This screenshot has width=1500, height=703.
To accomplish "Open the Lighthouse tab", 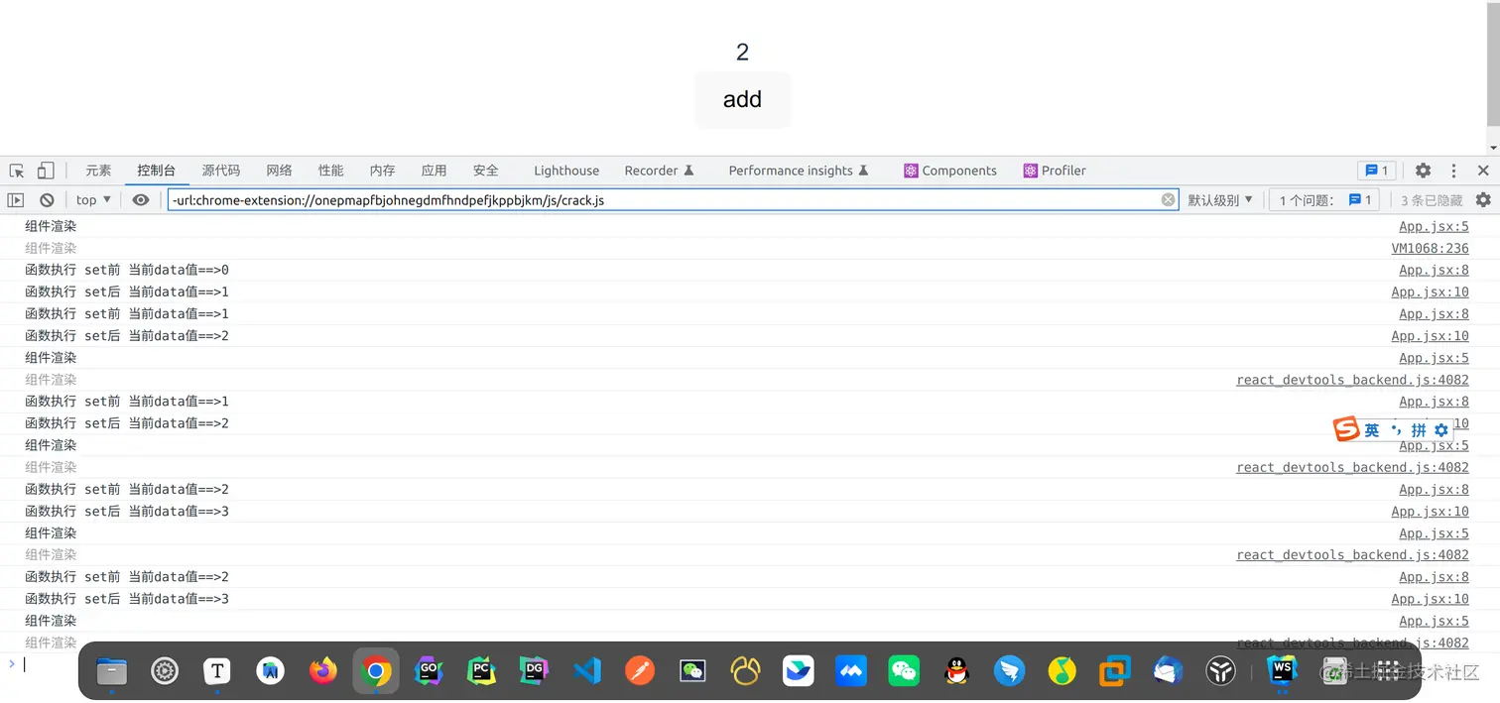I will [566, 171].
